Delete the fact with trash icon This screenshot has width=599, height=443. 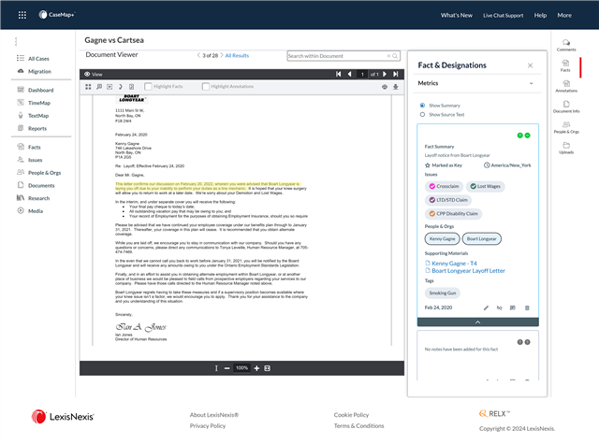pos(527,307)
